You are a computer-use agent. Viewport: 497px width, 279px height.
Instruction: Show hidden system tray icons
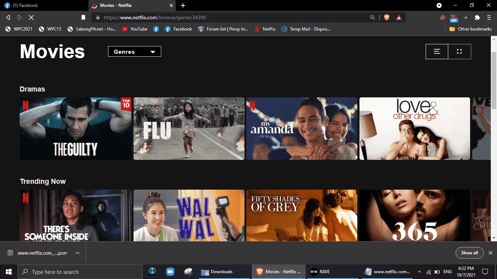(420, 272)
